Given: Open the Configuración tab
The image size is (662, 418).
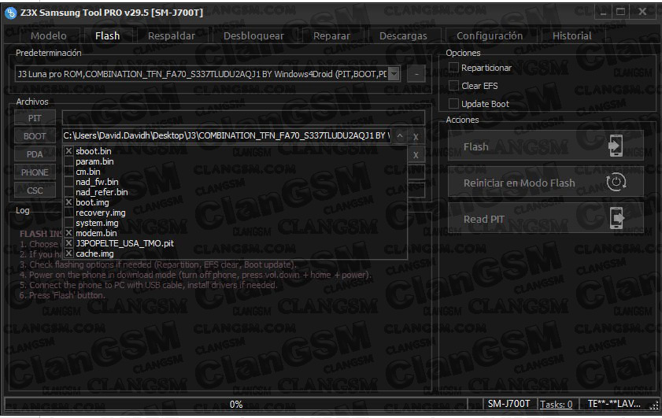Looking at the screenshot, I should click(490, 36).
